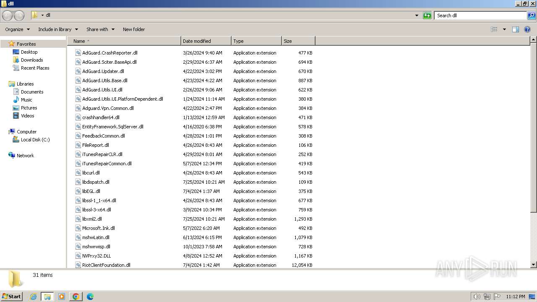The width and height of the screenshot is (537, 302).
Task: Open File Explorer taskbar button
Action: coord(47,297)
